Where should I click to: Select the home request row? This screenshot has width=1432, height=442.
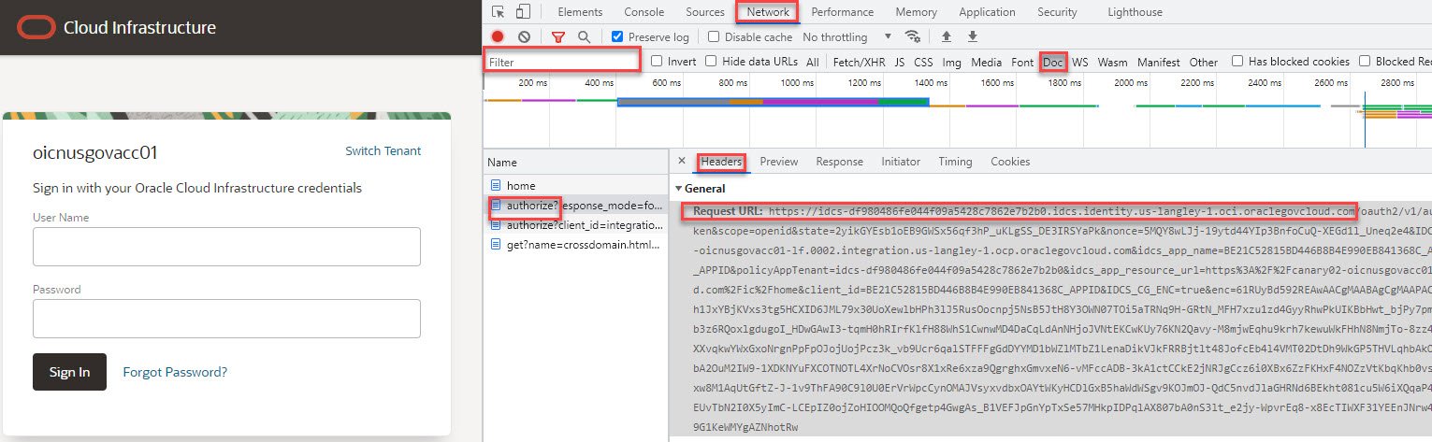coord(576,186)
